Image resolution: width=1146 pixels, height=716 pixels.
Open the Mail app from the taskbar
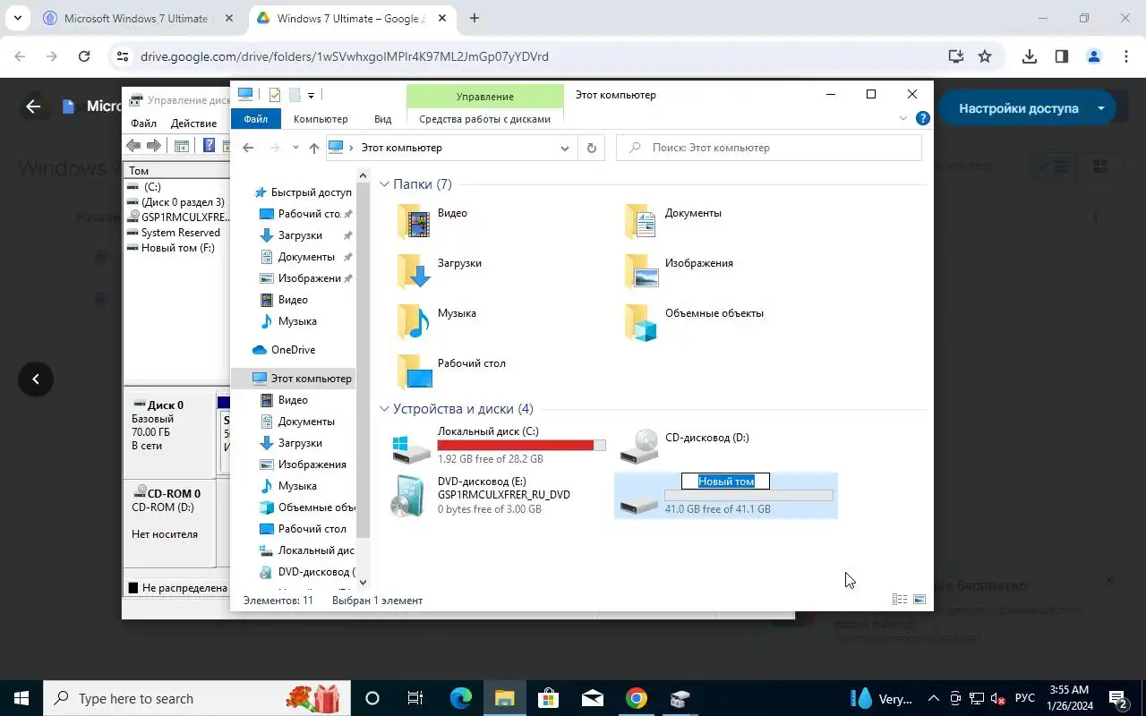click(592, 698)
